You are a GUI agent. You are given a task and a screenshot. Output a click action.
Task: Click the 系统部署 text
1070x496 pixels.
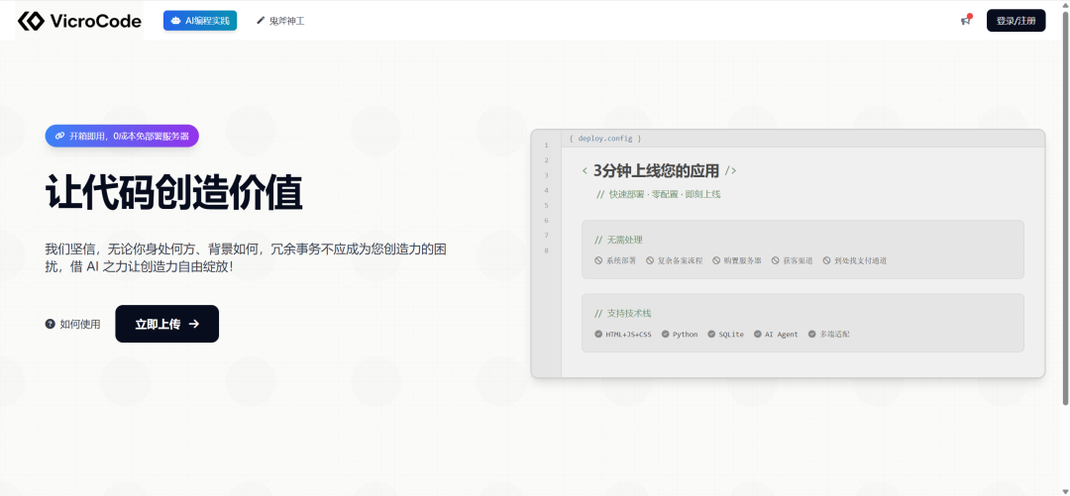point(621,260)
